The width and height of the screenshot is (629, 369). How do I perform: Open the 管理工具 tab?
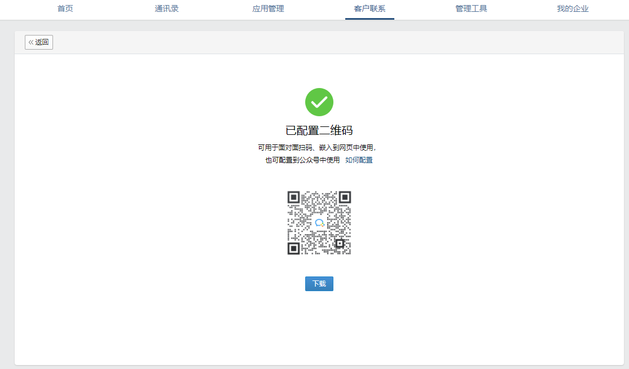tap(472, 9)
